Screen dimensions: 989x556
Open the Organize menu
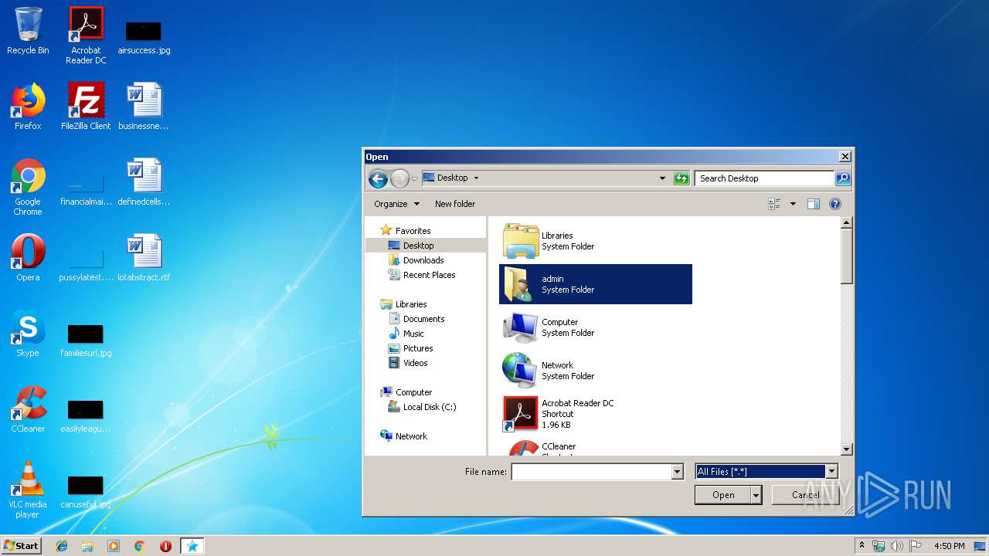tap(396, 204)
